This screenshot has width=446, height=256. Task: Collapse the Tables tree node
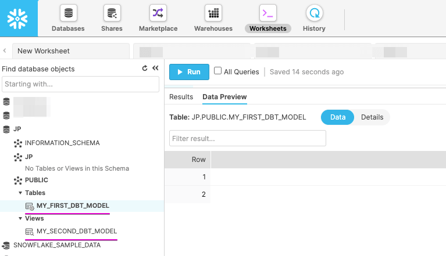20,193
